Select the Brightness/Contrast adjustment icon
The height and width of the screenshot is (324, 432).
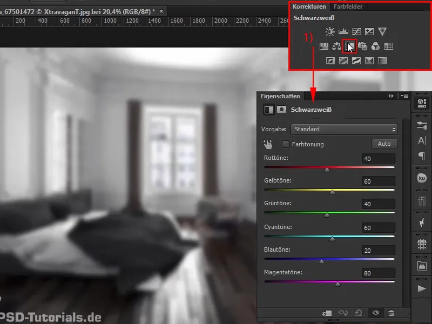330,30
